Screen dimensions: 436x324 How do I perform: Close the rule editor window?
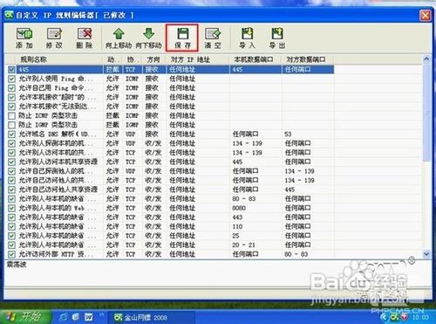click(425, 15)
